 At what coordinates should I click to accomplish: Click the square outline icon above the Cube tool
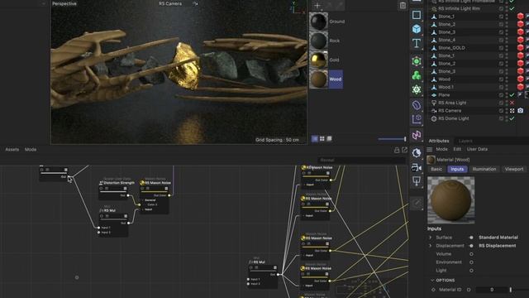tap(417, 15)
